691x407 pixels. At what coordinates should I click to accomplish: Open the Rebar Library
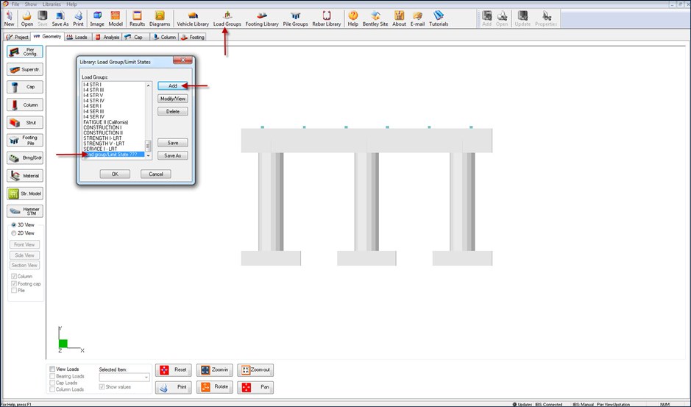tap(326, 18)
